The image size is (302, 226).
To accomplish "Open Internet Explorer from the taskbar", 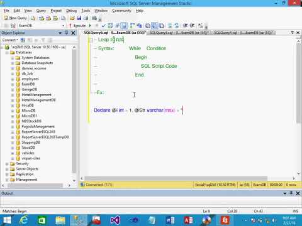I will point(23,220).
